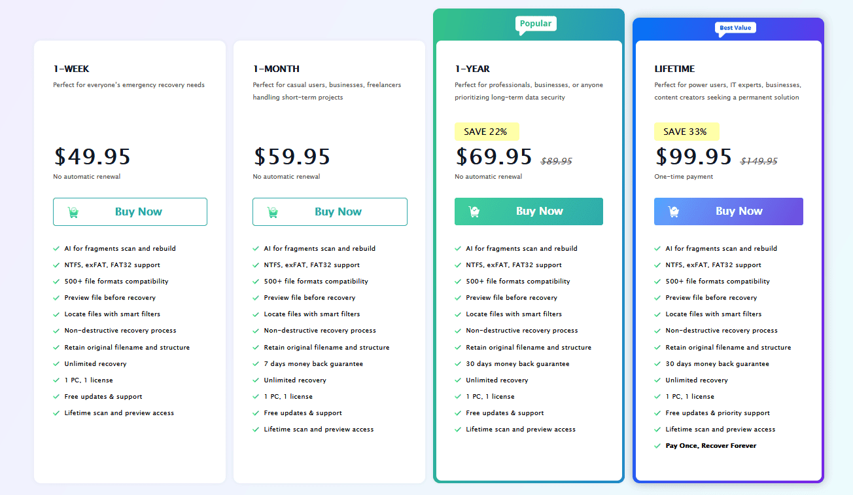Image resolution: width=853 pixels, height=495 pixels.
Task: Click the crossed-out $149.95 price
Action: tap(759, 161)
